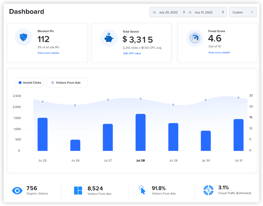This screenshot has height=206, width=263.
Task: Click the Fraud Score gauge icon
Action: pyautogui.click(x=195, y=38)
